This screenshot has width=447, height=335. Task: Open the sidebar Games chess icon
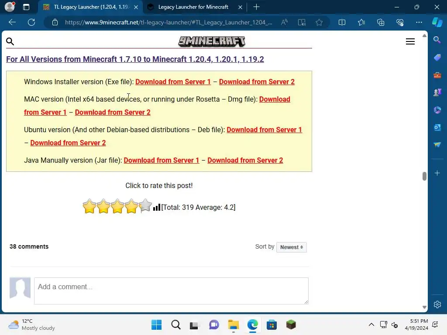pos(437,92)
